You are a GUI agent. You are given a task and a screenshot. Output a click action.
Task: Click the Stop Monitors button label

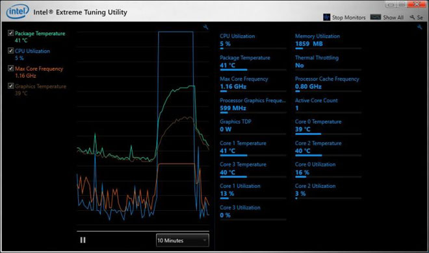coord(348,18)
